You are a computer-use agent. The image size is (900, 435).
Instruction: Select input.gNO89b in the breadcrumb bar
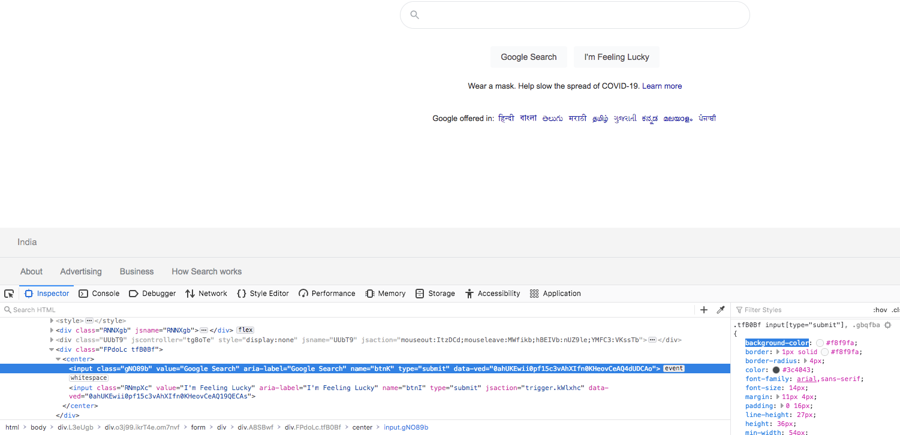(x=406, y=427)
